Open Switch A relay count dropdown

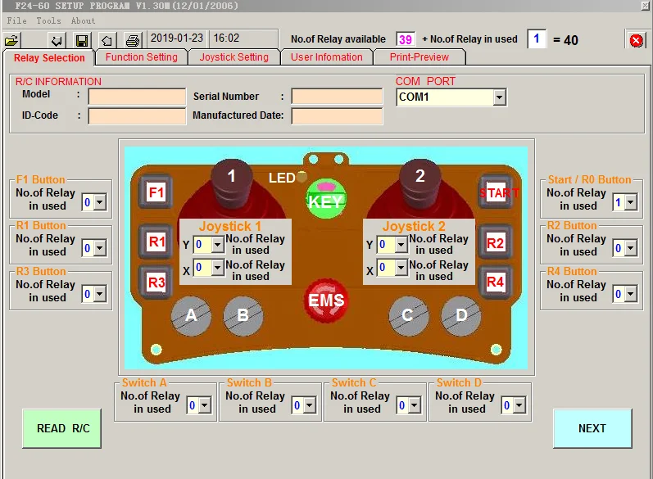pos(205,405)
